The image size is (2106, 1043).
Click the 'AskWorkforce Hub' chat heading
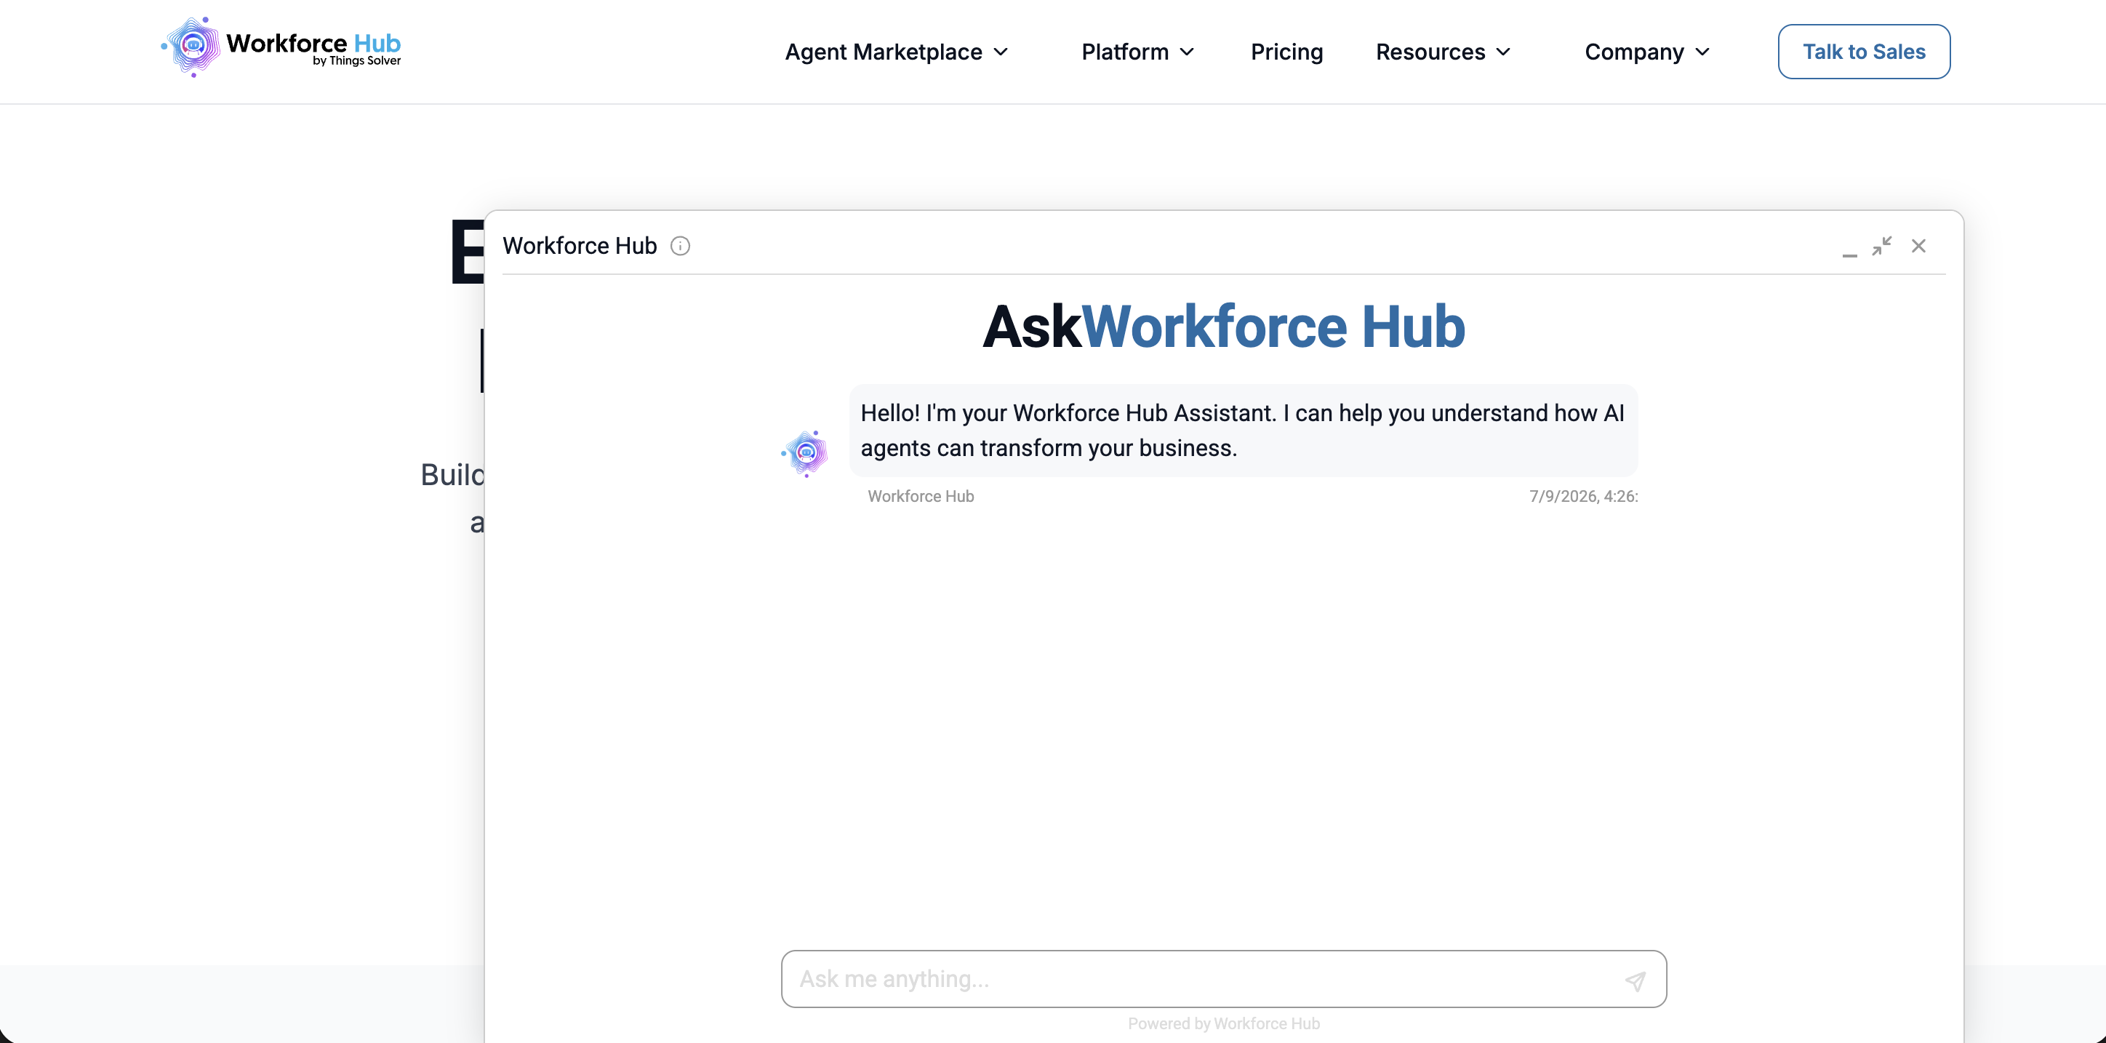(x=1224, y=326)
